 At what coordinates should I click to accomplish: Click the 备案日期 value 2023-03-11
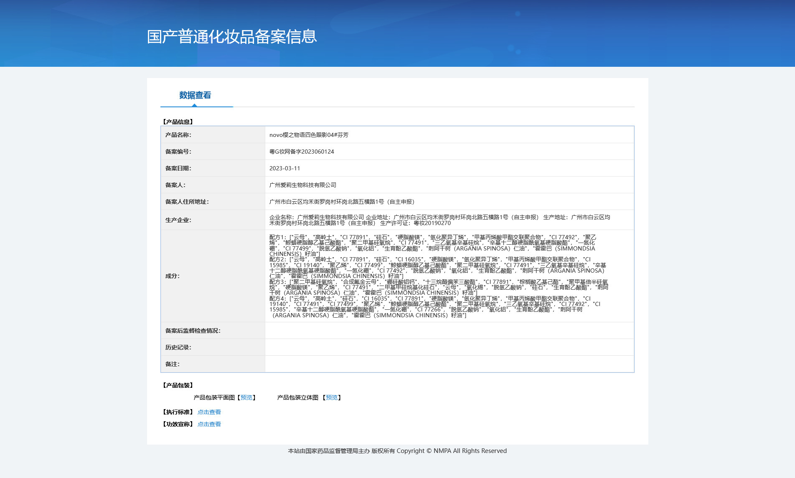[284, 168]
